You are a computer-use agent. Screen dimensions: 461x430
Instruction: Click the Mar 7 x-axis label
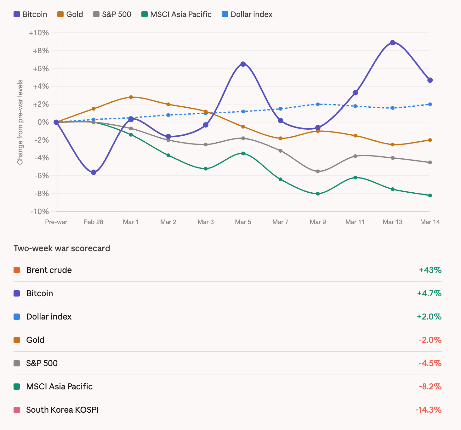coord(280,222)
